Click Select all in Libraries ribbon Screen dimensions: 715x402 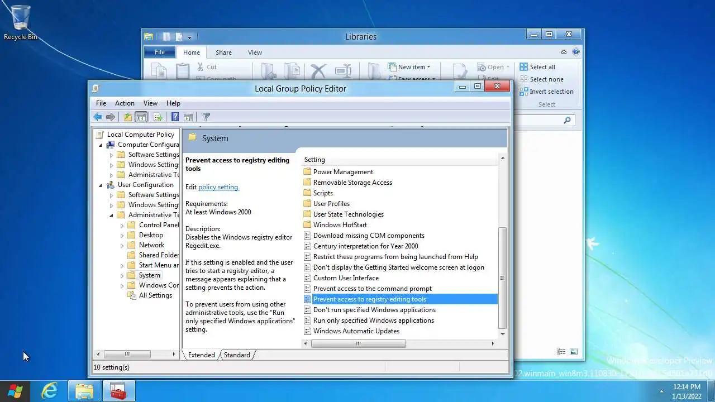click(537, 67)
